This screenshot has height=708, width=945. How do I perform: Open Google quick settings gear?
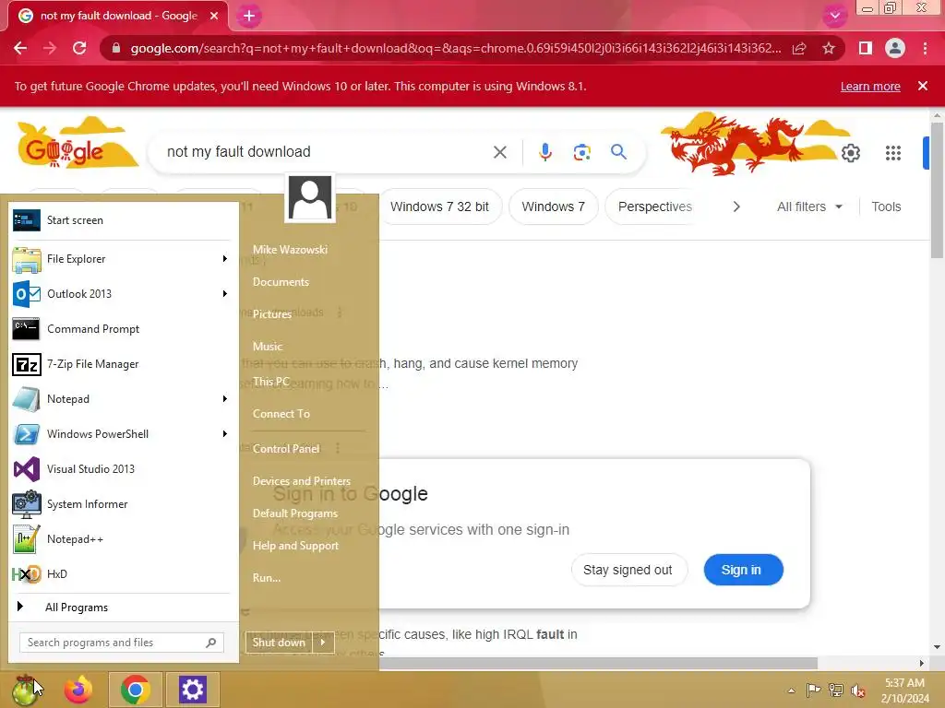[x=850, y=153]
